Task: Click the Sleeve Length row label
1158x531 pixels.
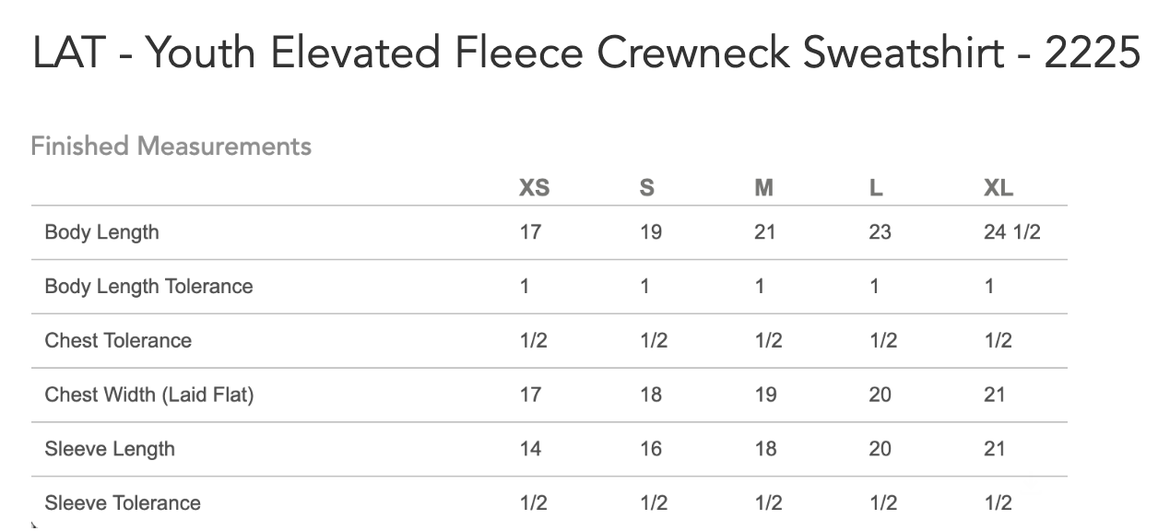Action: click(x=110, y=450)
